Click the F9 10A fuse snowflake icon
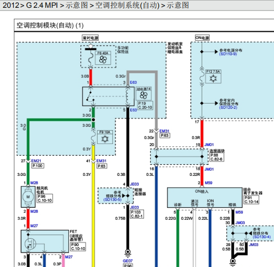 pyautogui.click(x=105, y=139)
